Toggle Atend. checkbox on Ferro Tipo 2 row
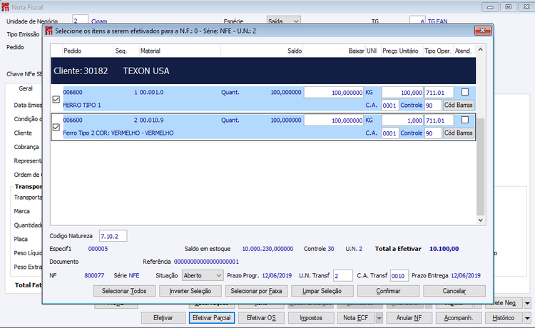This screenshot has height=328, width=535. point(464,120)
